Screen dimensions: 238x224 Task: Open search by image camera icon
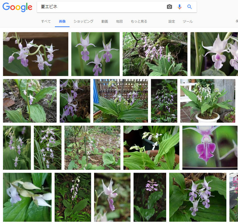tap(170, 7)
